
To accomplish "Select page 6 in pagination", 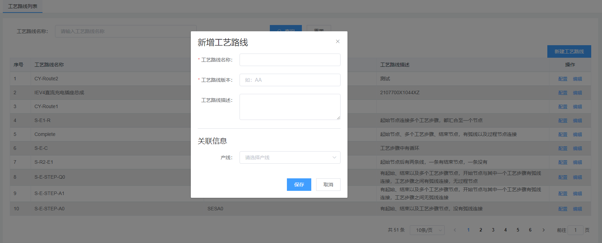I will pos(530,230).
